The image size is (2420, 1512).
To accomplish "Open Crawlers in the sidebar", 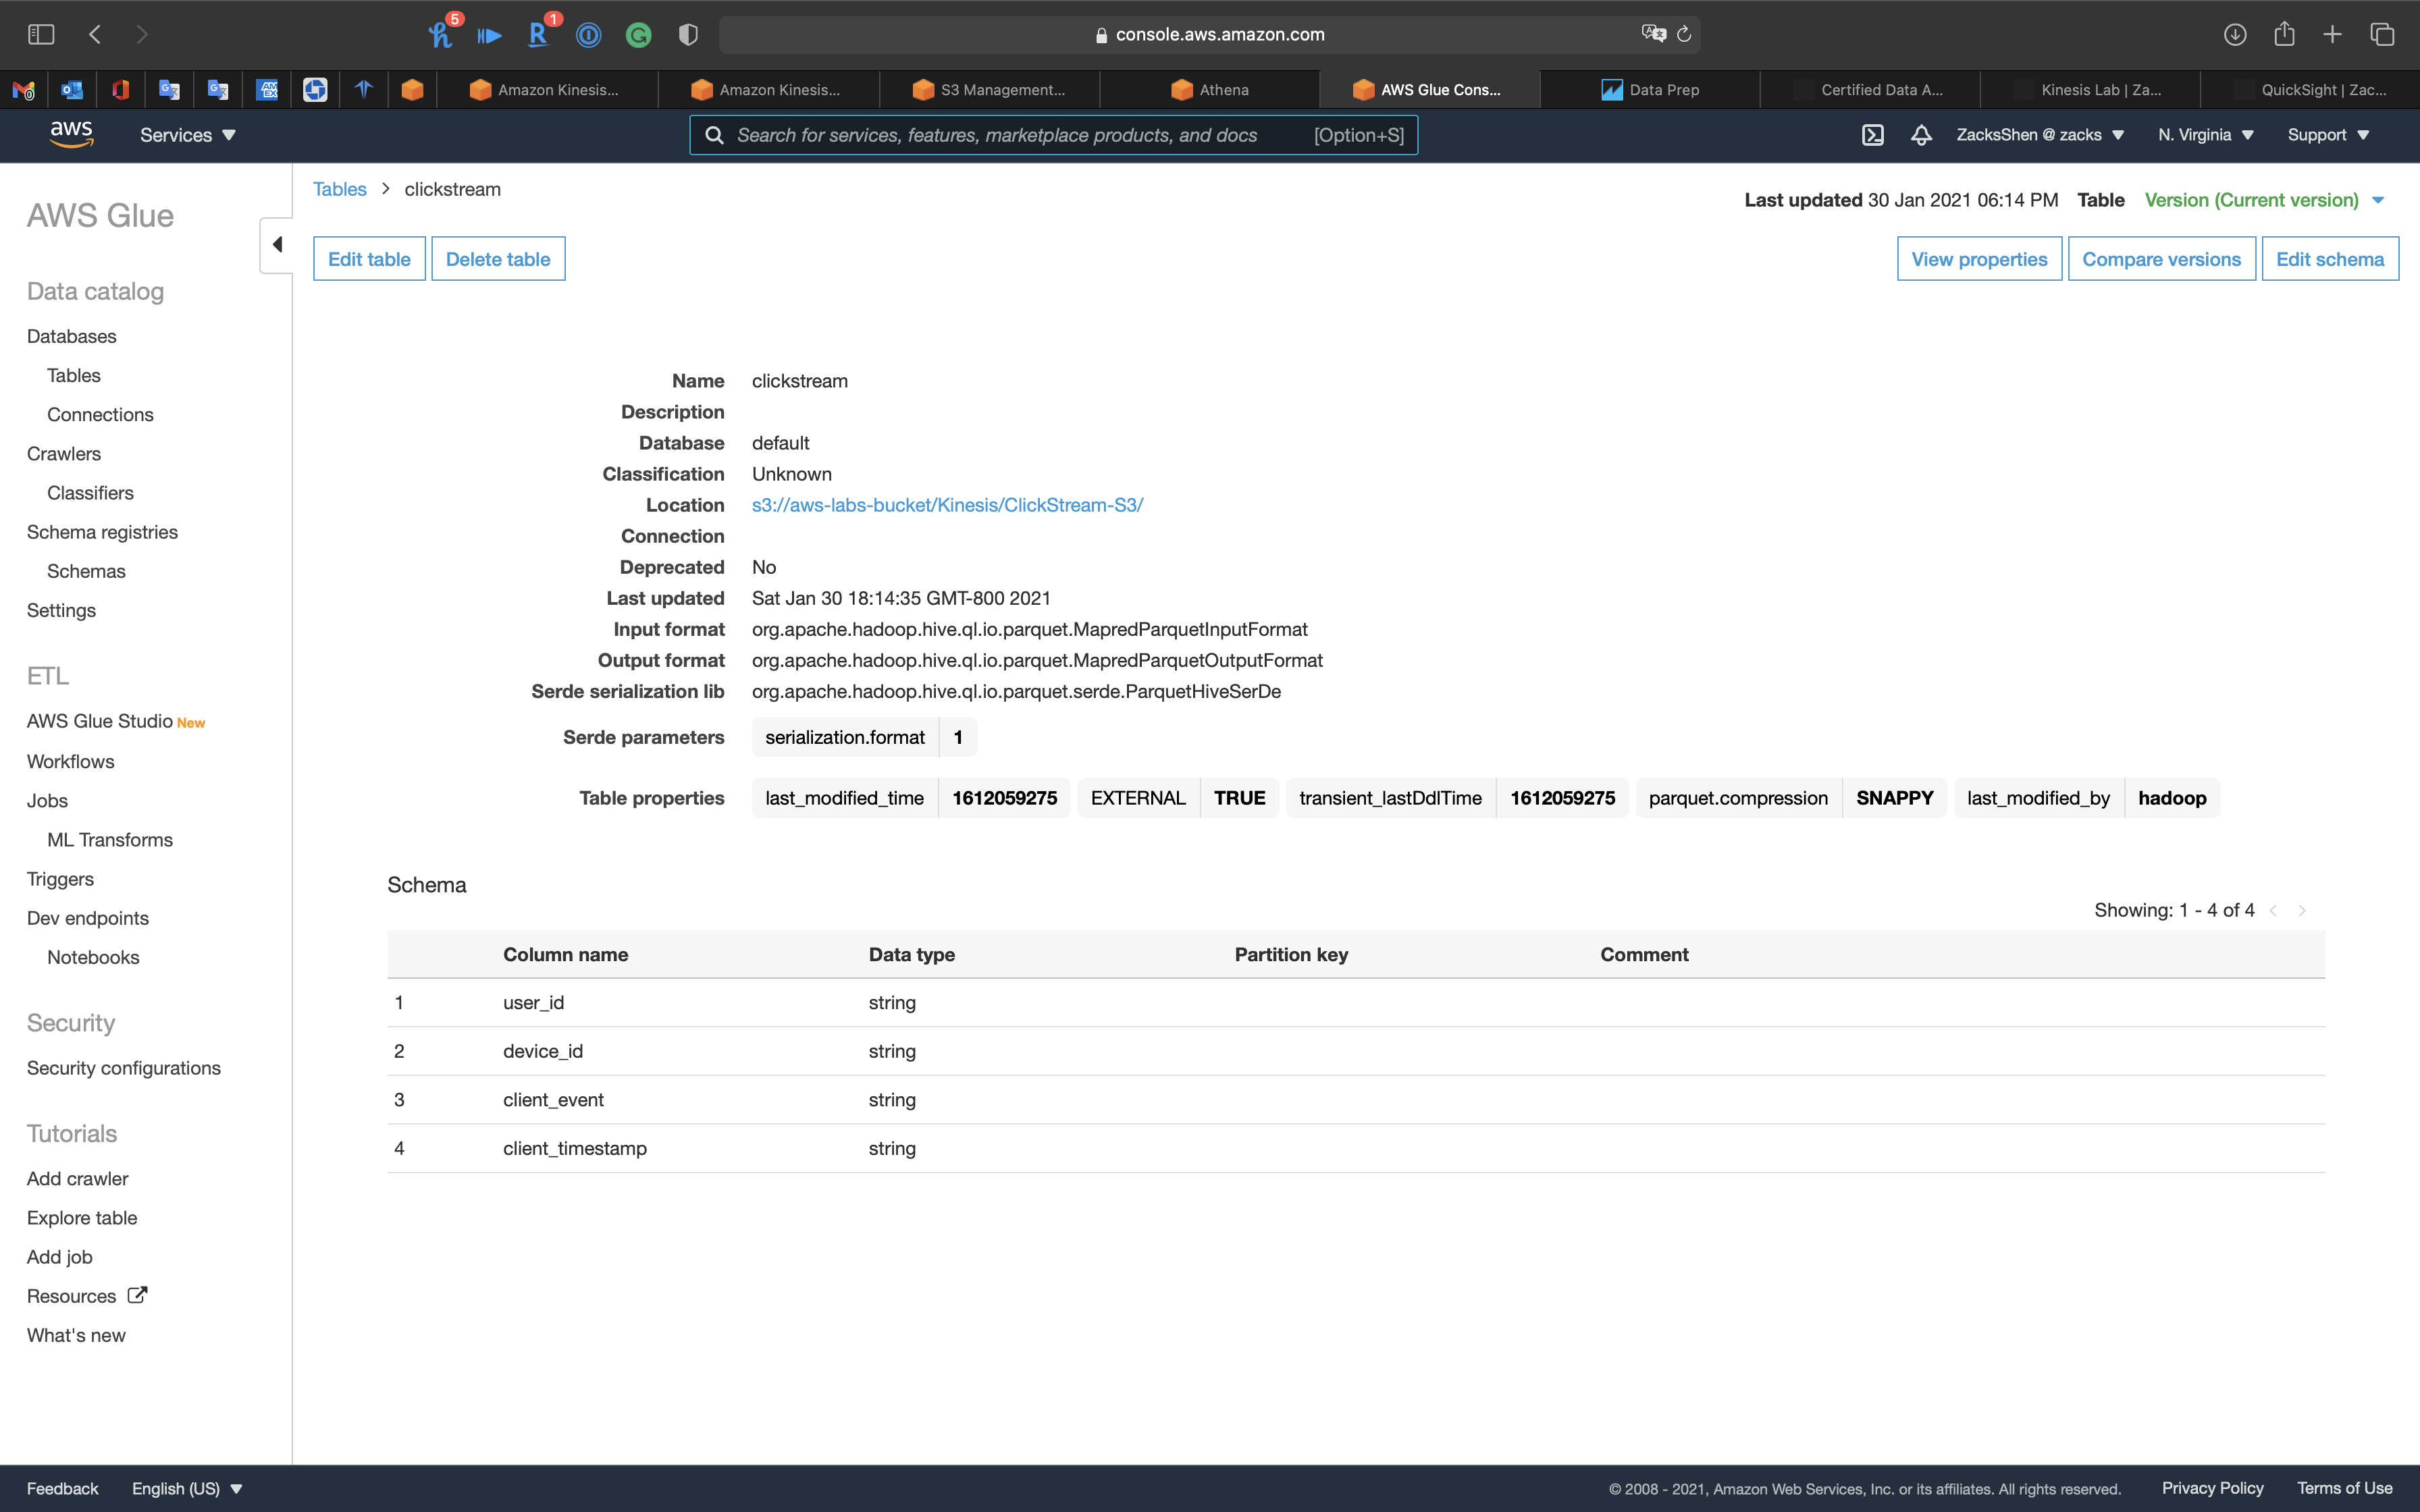I will pyautogui.click(x=64, y=454).
